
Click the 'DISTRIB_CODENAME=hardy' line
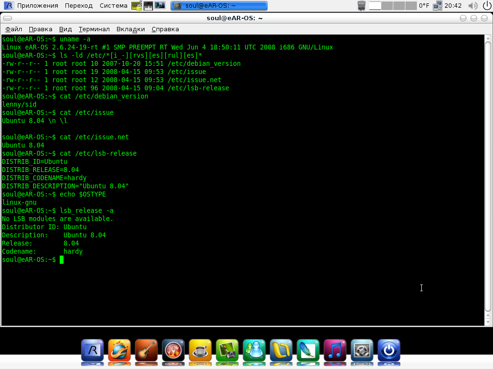44,178
